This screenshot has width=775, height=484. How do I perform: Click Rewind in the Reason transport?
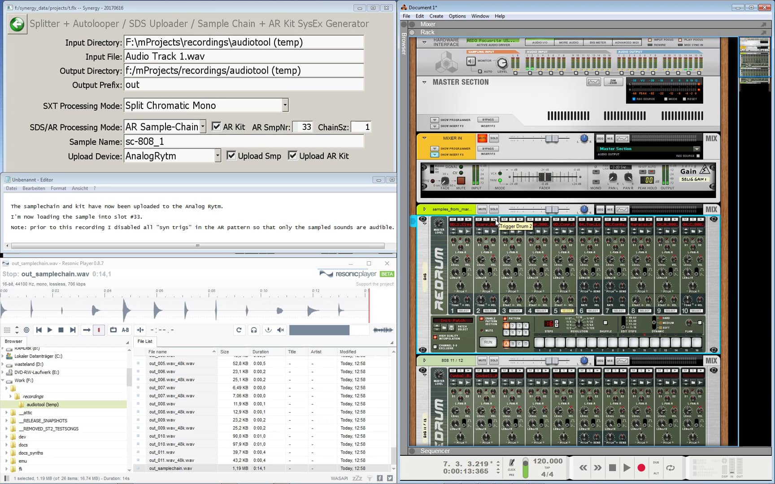click(x=583, y=467)
